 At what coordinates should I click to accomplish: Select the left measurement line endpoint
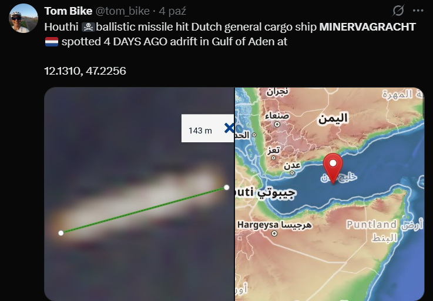(x=61, y=233)
